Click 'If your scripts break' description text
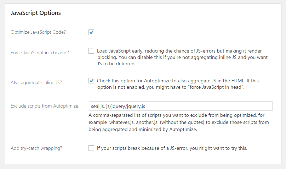286x169 pixels. coord(172,148)
